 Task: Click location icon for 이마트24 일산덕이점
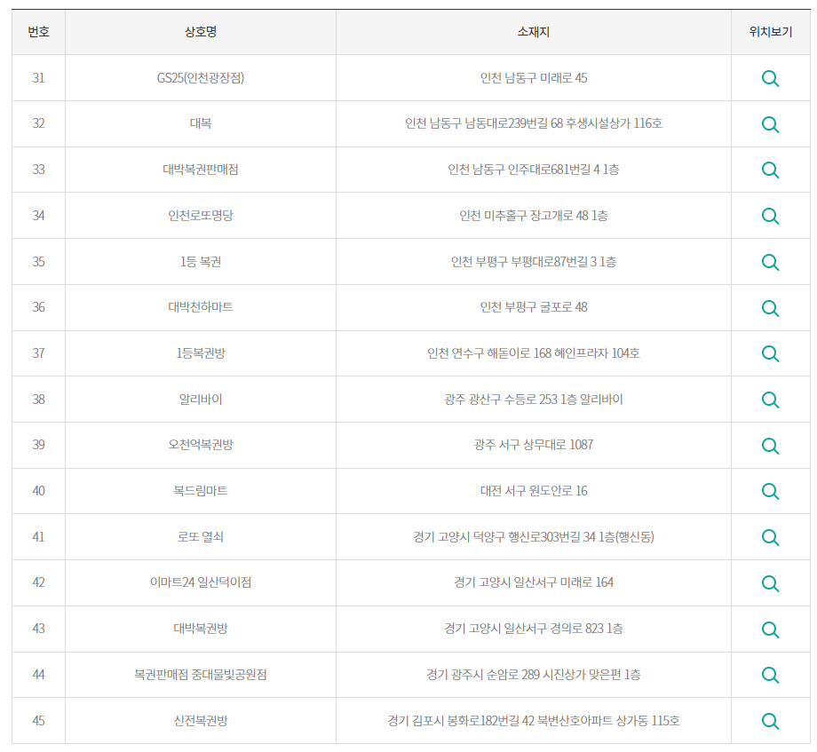[x=770, y=583]
